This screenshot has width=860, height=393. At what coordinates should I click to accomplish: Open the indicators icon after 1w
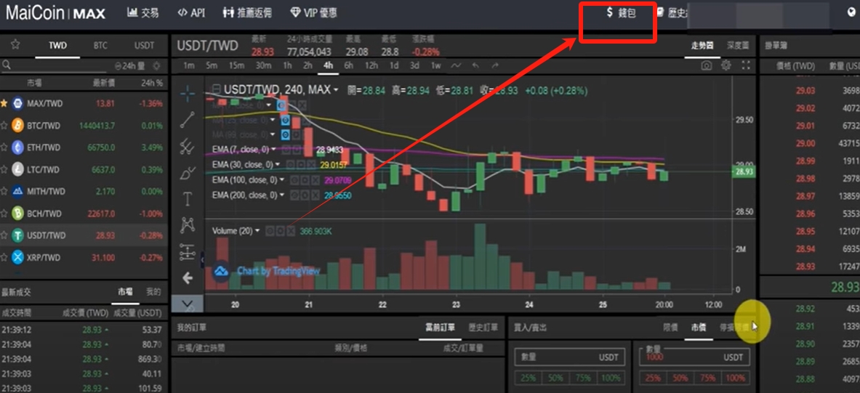(x=457, y=66)
